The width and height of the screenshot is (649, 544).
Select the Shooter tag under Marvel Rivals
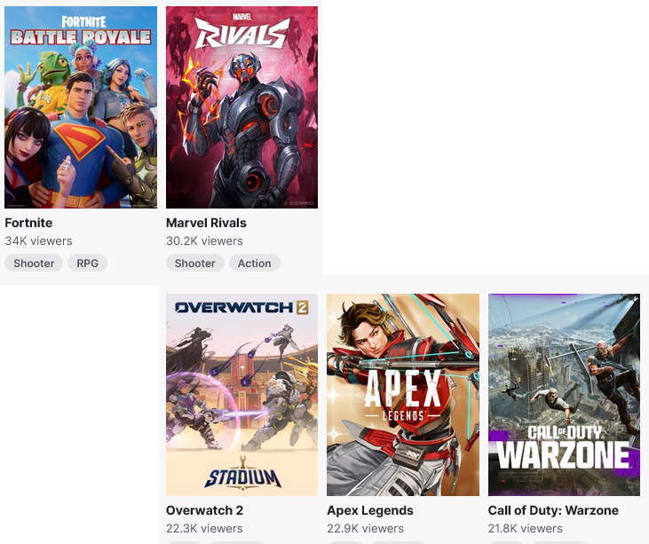pos(195,263)
